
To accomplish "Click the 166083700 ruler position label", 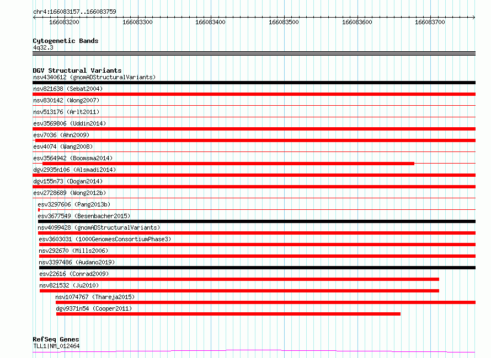I will [x=430, y=22].
